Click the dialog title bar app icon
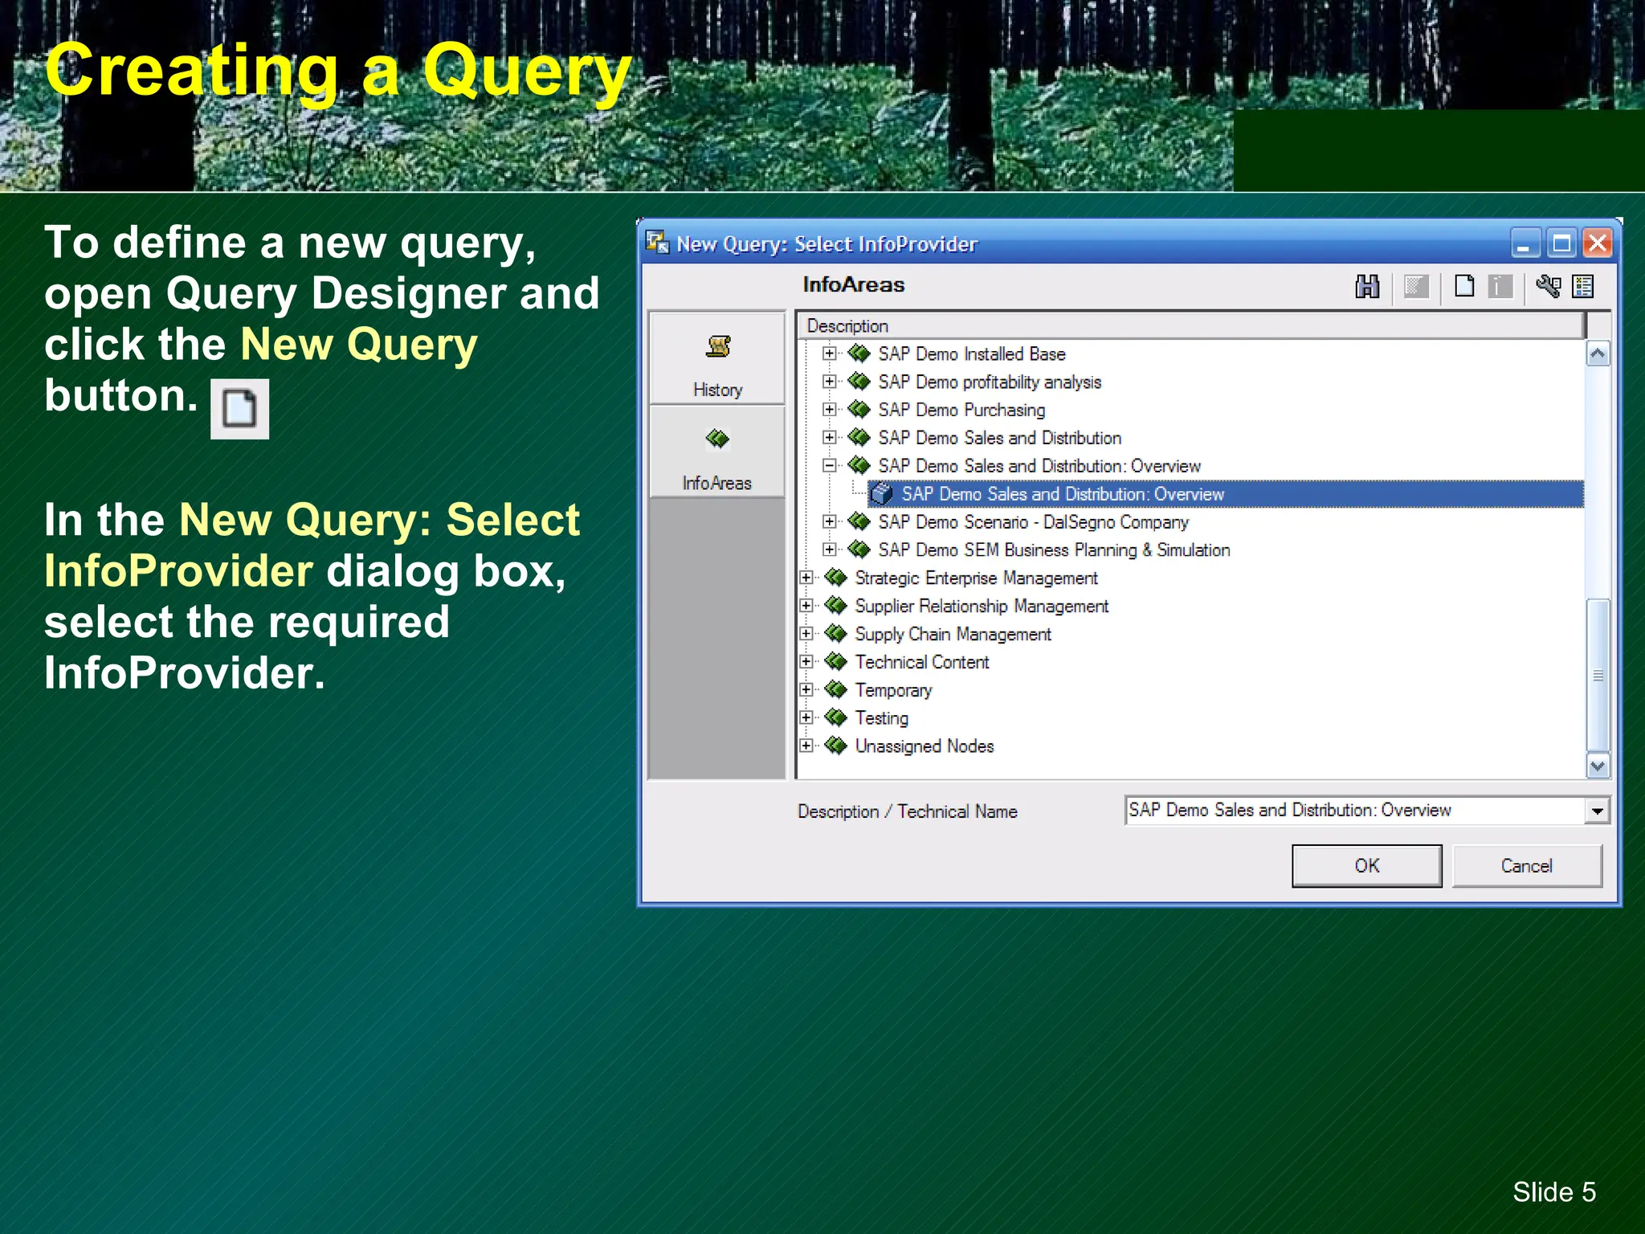Screen dimensions: 1645x1234 [x=657, y=242]
